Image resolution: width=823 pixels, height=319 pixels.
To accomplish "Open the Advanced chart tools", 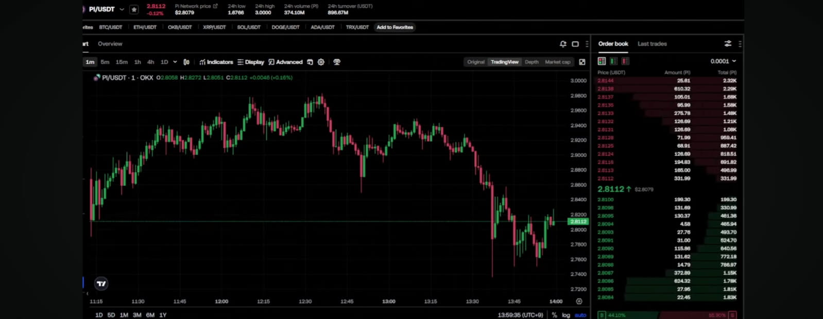I will pos(285,62).
